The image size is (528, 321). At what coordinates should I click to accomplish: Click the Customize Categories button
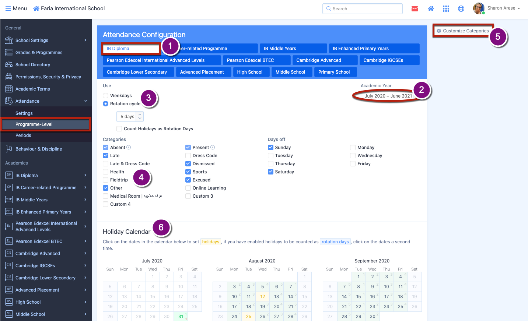(463, 31)
